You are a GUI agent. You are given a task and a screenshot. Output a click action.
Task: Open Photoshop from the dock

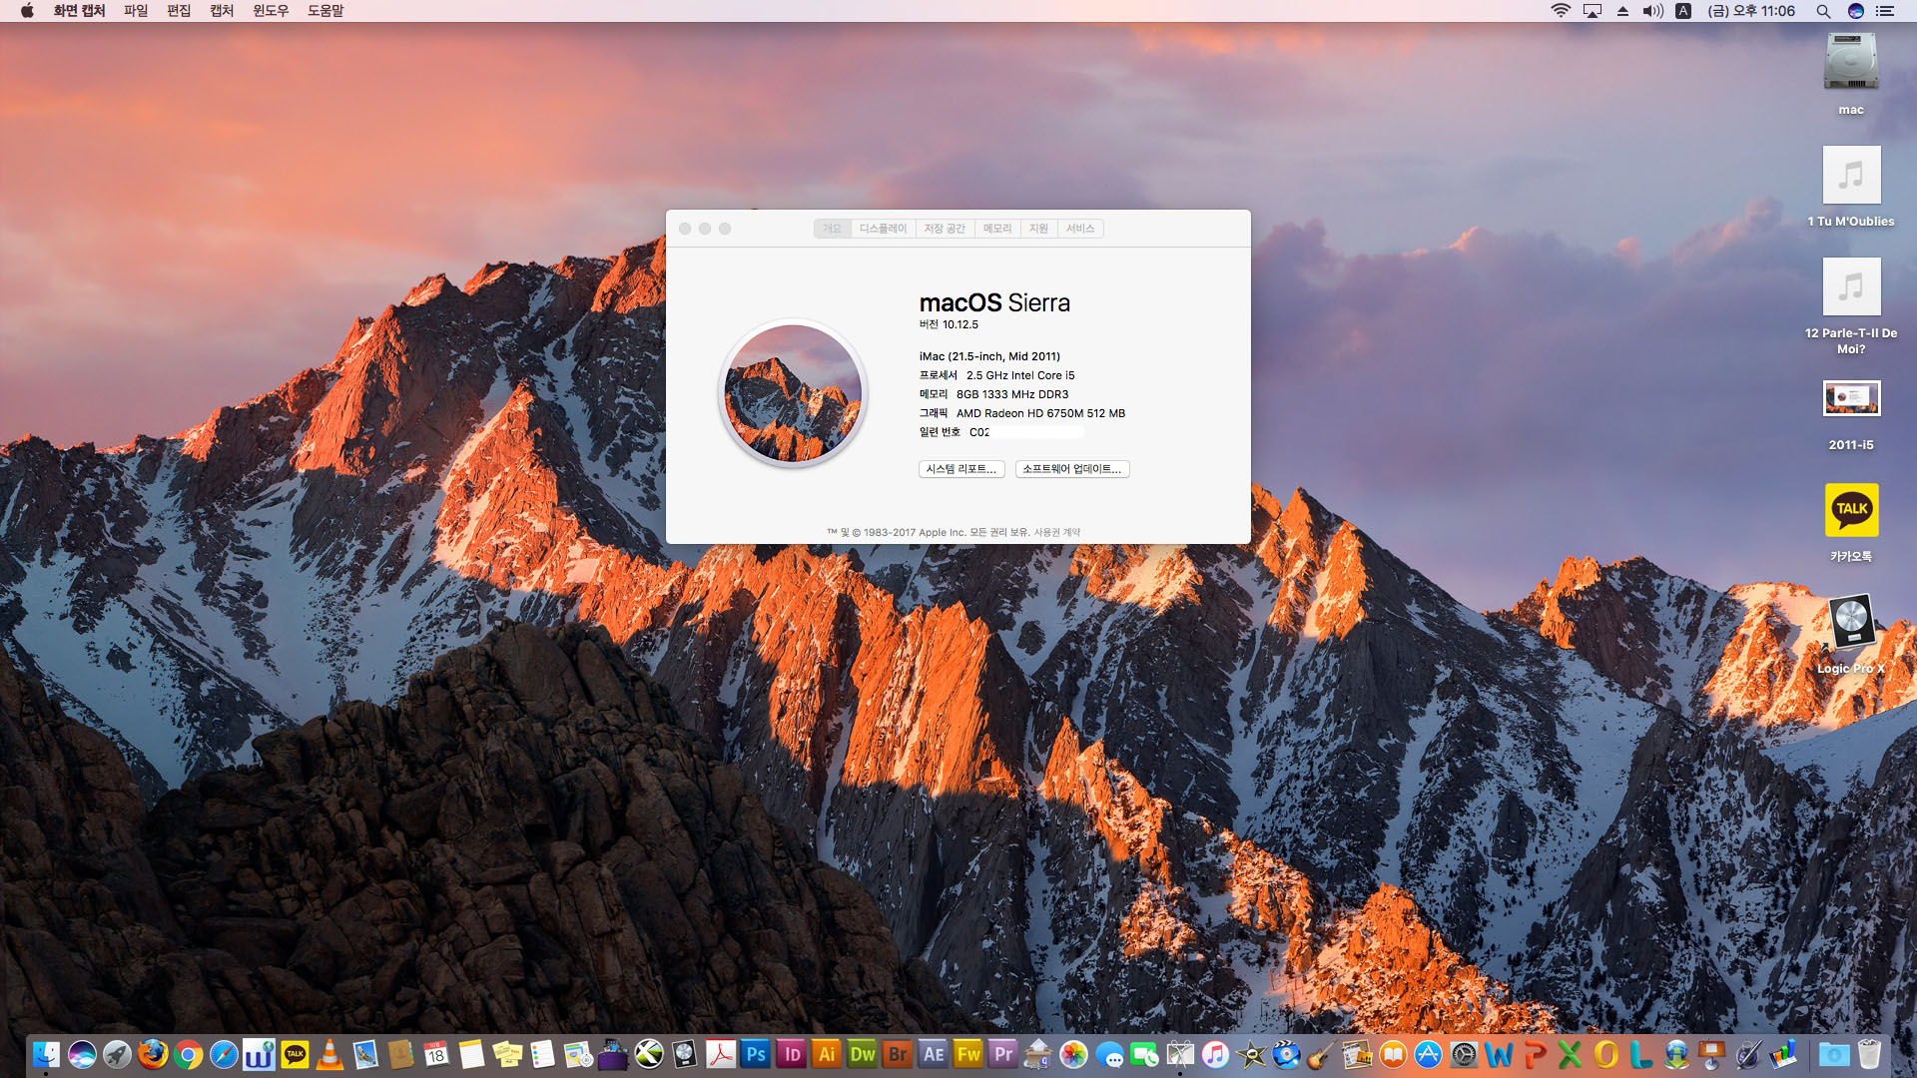[x=756, y=1054]
